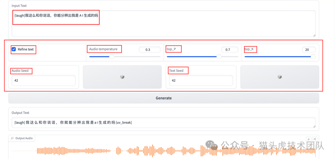This screenshot has height=159, width=335.
Task: Click the Output Audio waveform
Action: pyautogui.click(x=164, y=151)
